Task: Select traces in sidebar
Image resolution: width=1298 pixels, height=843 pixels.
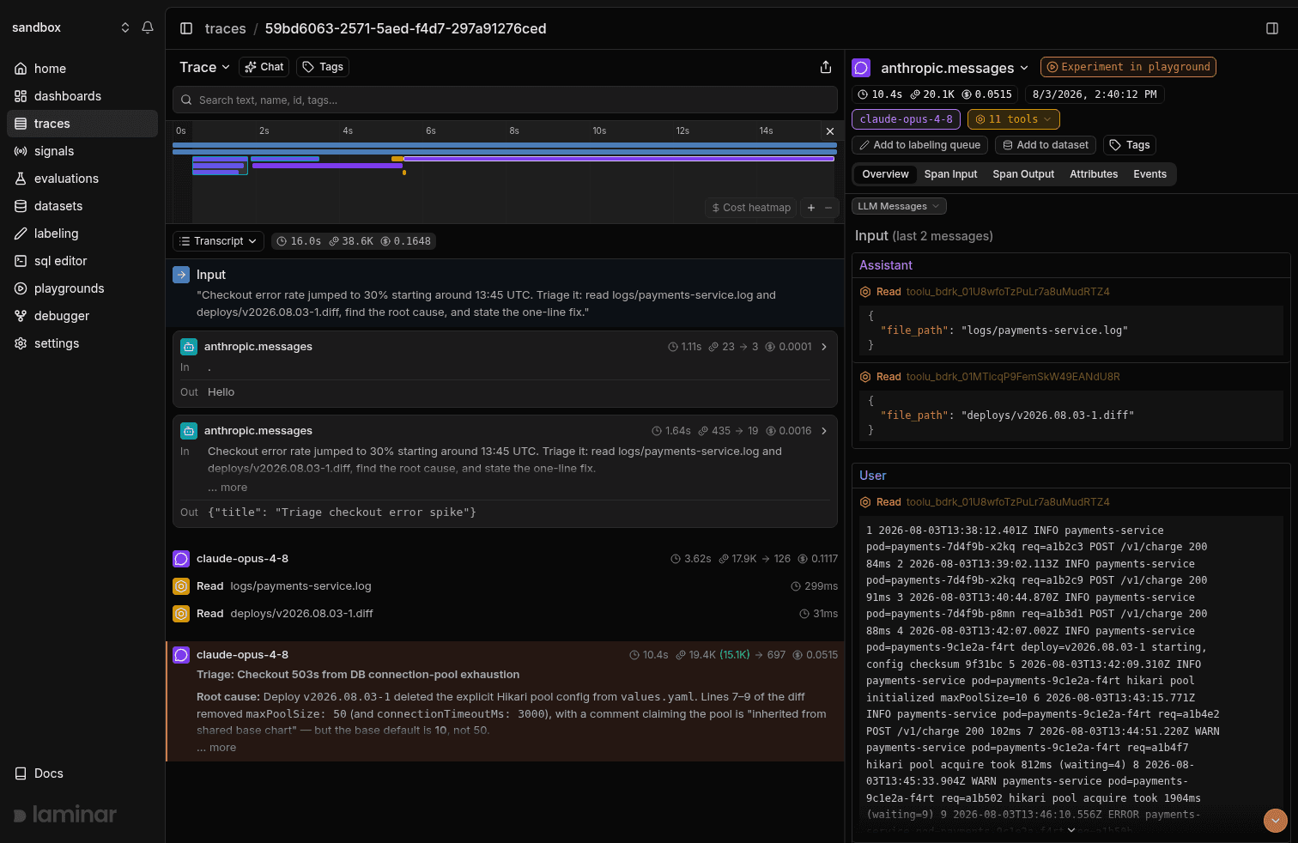Action: click(x=82, y=124)
